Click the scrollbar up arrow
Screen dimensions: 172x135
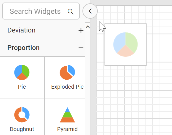pyautogui.click(x=88, y=27)
